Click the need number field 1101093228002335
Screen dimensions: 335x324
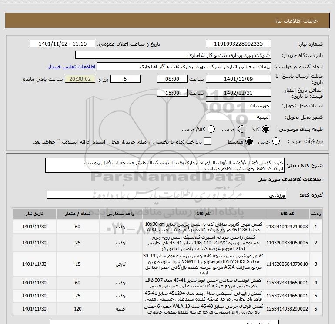pos(238,44)
